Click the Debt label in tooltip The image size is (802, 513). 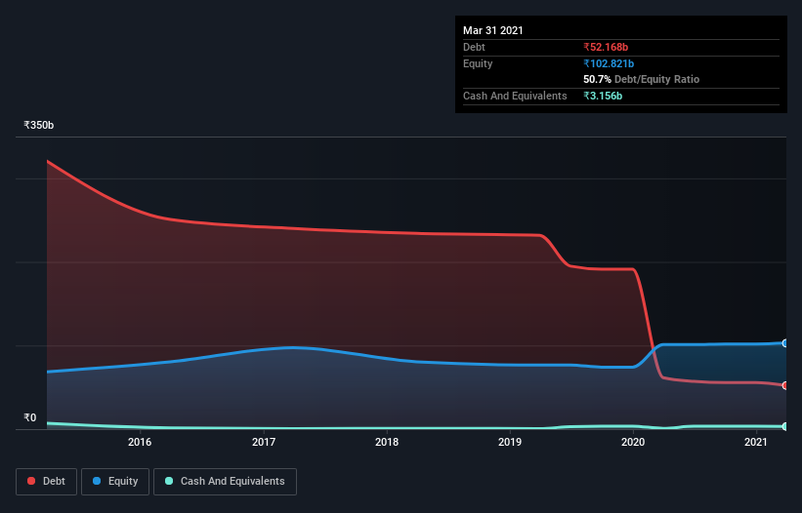(x=474, y=48)
